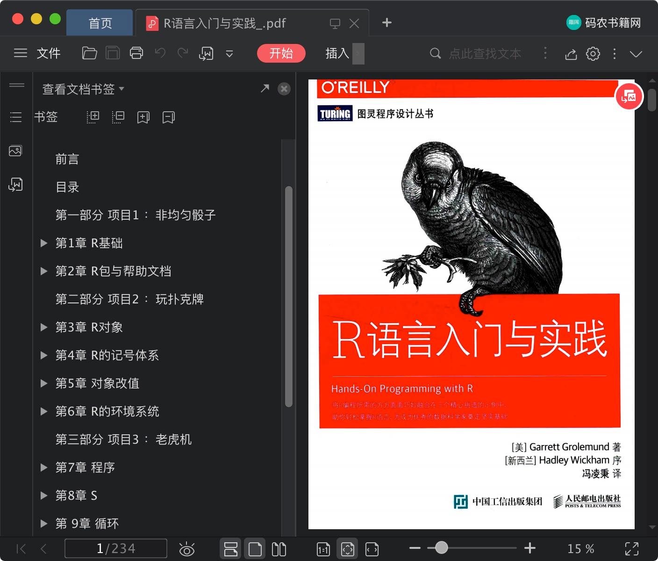The height and width of the screenshot is (561, 658).
Task: Collapse the sidebar handle at top
Action: pos(17,85)
